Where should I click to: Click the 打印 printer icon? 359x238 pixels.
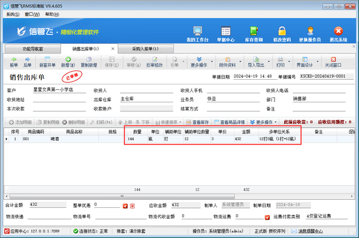tap(280, 59)
